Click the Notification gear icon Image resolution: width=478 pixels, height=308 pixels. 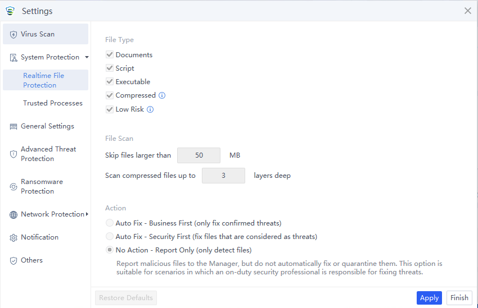[x=13, y=237]
